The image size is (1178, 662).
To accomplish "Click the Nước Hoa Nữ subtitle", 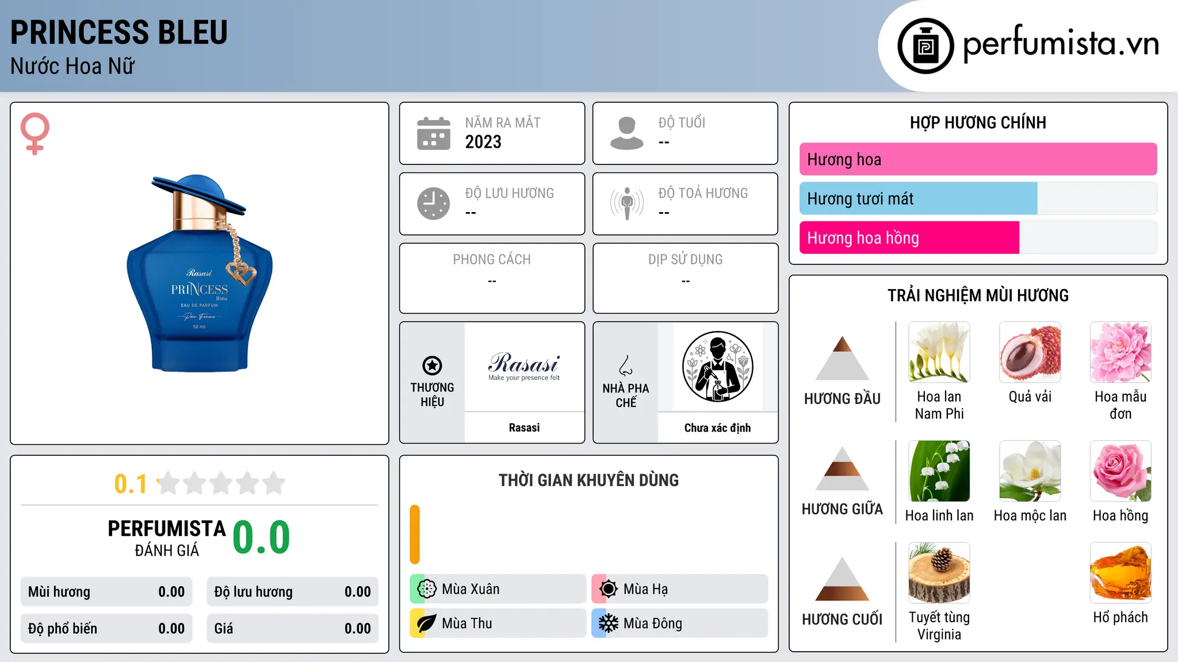I will pyautogui.click(x=72, y=66).
